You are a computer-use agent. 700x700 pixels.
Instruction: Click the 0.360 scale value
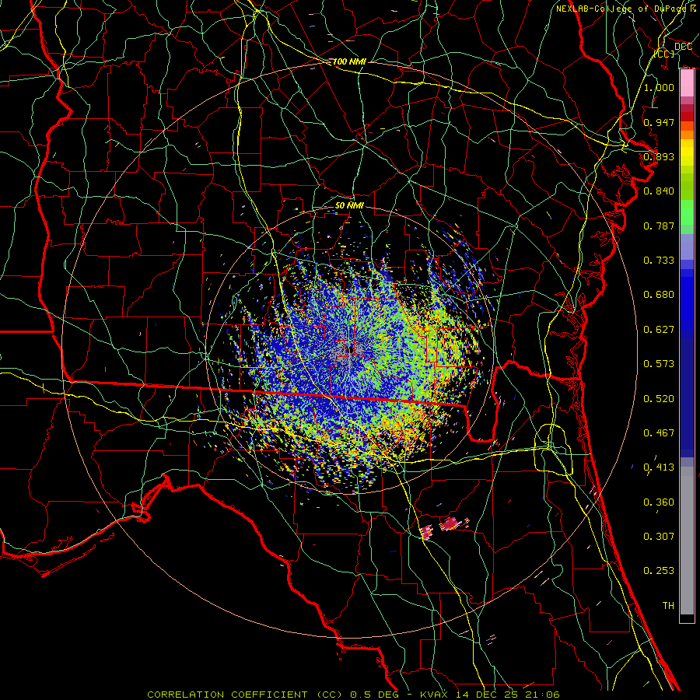[659, 502]
